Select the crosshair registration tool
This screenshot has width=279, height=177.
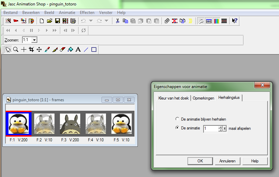[23, 50]
